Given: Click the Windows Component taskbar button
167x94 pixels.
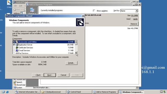Looking at the screenshot, I should tap(131, 92).
